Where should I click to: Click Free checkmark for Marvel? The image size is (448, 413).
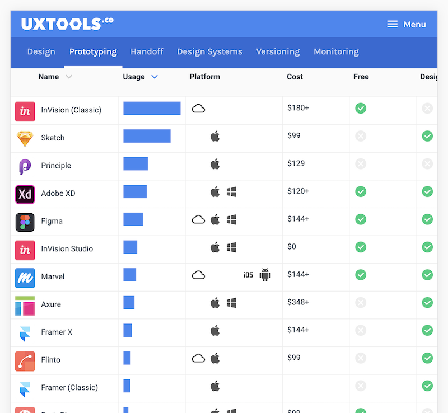[x=361, y=275]
